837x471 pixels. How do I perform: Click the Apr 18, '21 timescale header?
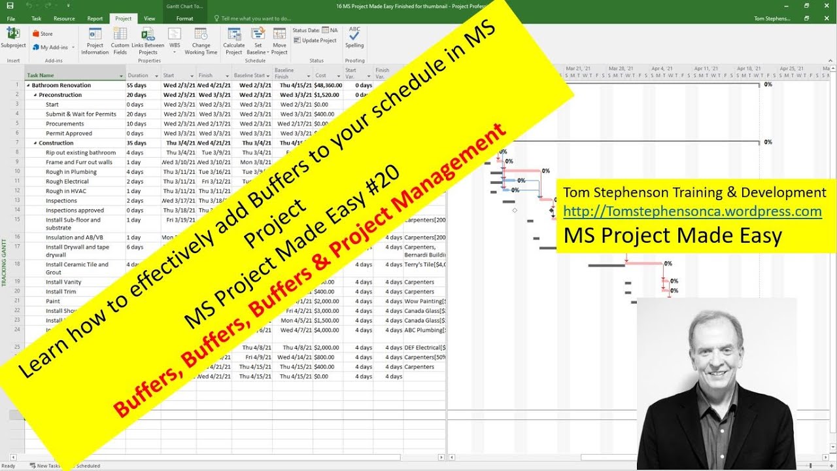(749, 68)
